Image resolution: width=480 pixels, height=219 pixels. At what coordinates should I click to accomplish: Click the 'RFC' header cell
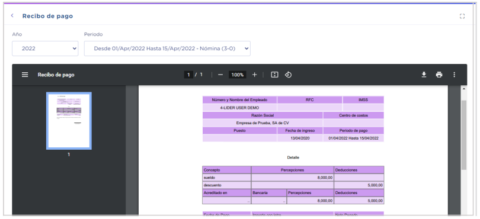(310, 99)
